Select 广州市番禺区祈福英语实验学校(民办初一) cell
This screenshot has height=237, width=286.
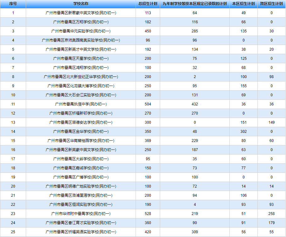point(81,232)
